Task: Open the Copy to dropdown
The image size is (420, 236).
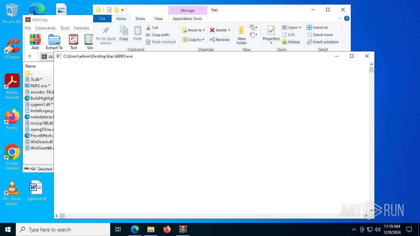Action: coord(193,40)
